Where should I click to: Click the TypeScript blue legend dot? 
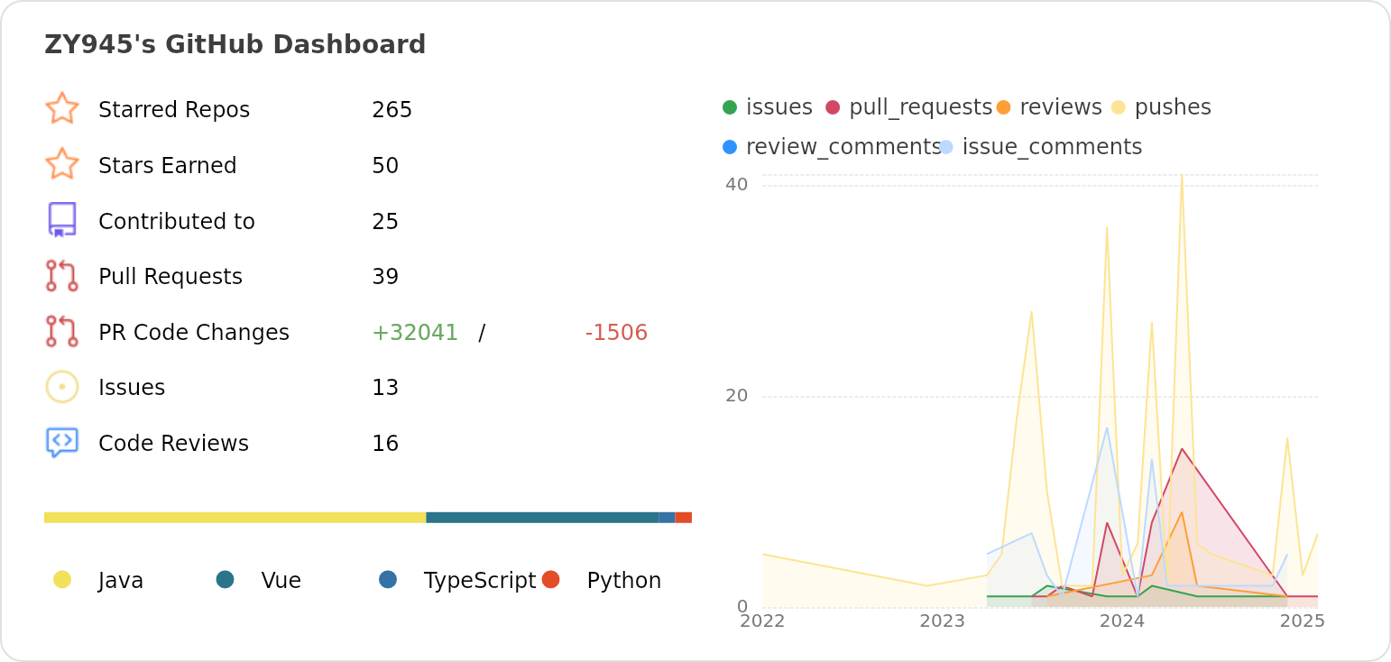point(388,579)
